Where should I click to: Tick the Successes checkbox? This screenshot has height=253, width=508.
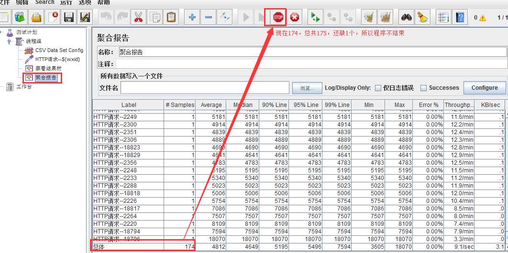point(423,88)
